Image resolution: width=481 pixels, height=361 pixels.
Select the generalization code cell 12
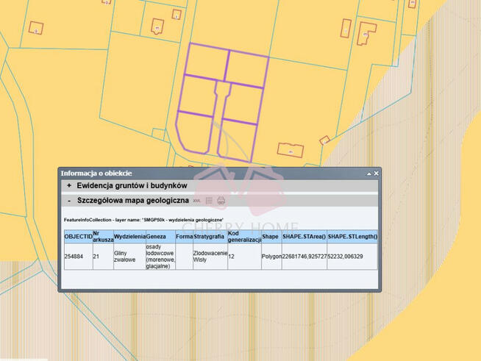tap(244, 257)
